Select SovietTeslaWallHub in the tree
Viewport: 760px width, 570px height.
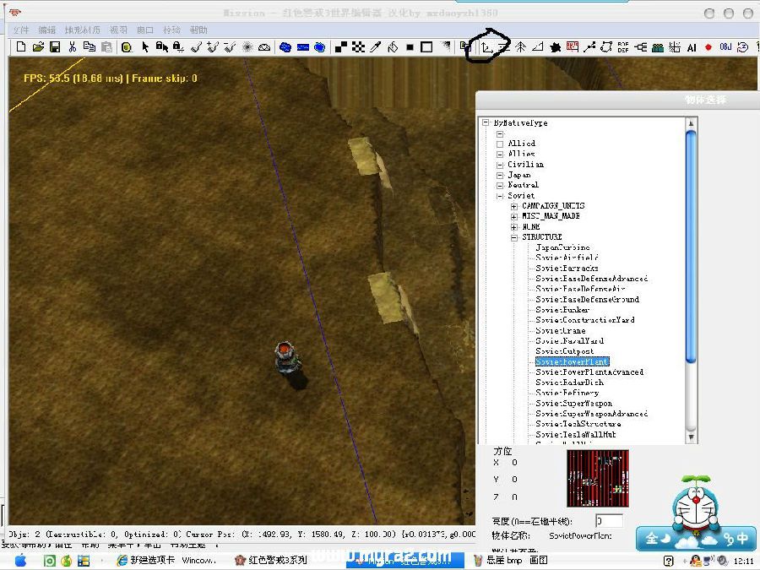coord(575,434)
